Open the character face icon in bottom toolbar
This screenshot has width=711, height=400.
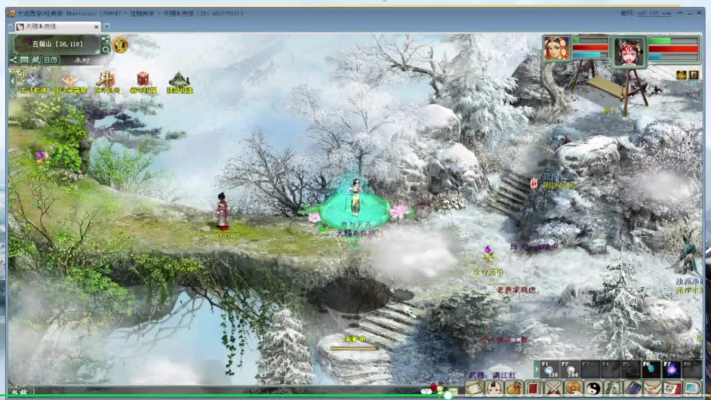(494, 388)
